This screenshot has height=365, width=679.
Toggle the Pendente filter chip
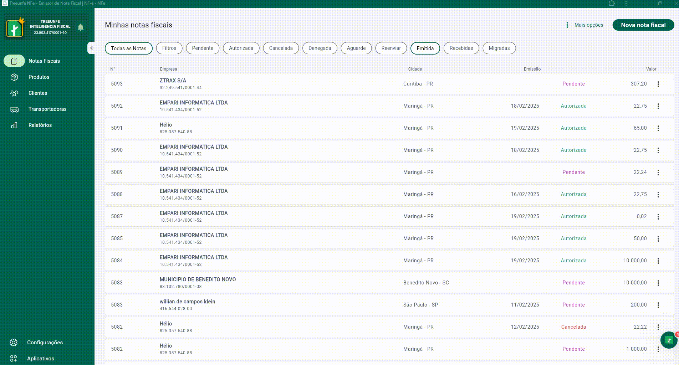202,48
